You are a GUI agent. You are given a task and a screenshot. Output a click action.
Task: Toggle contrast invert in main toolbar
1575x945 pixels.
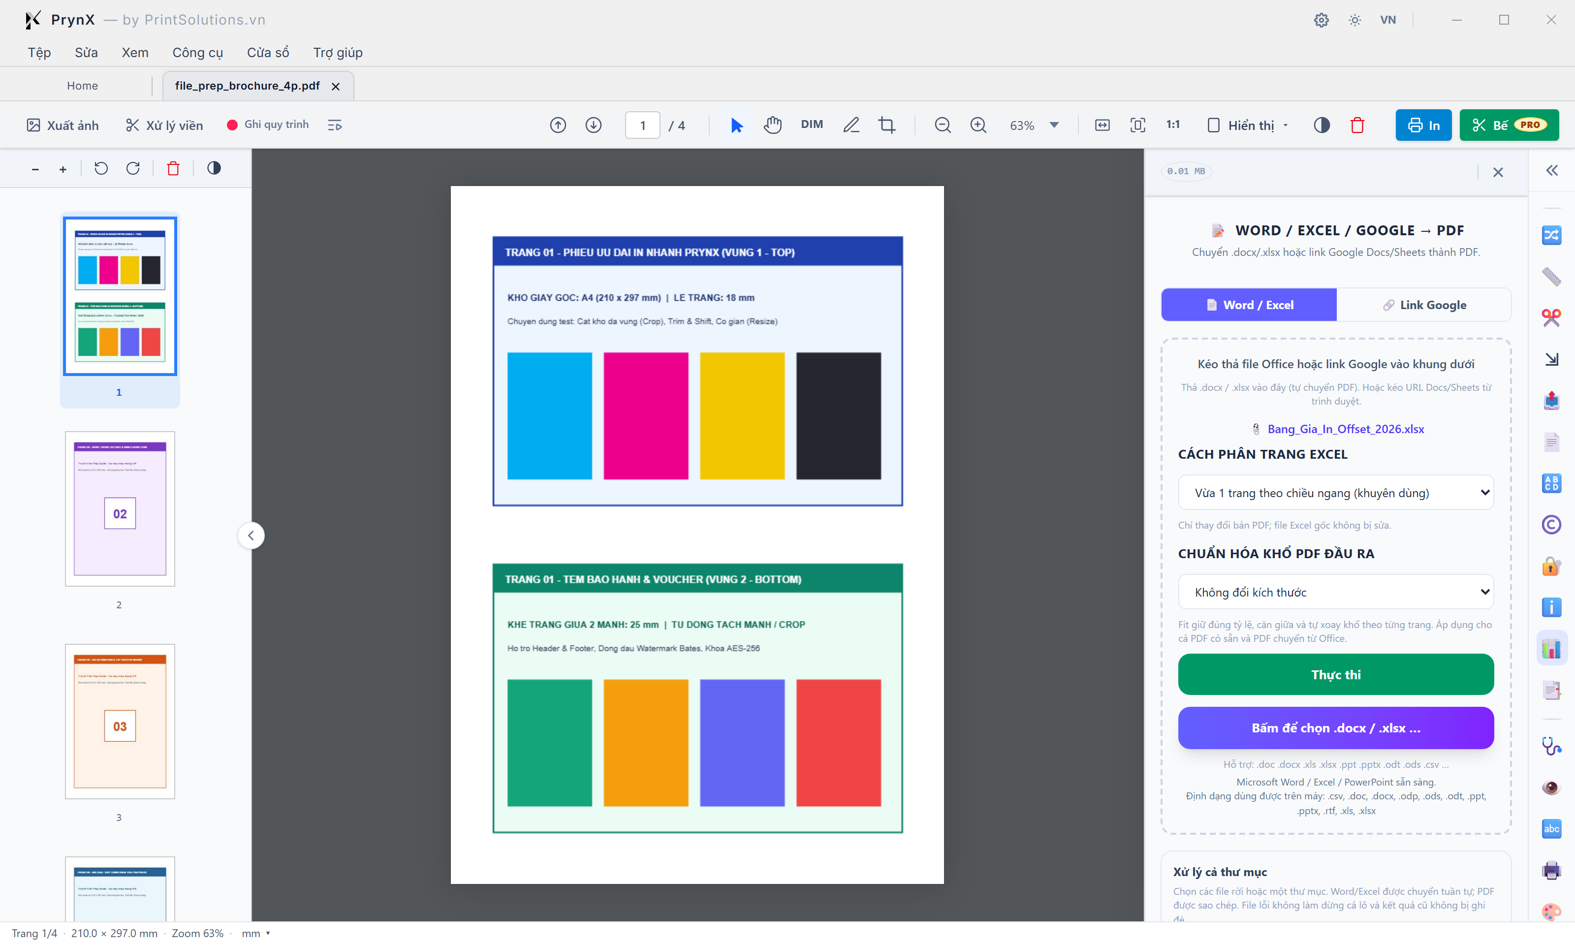point(1322,125)
